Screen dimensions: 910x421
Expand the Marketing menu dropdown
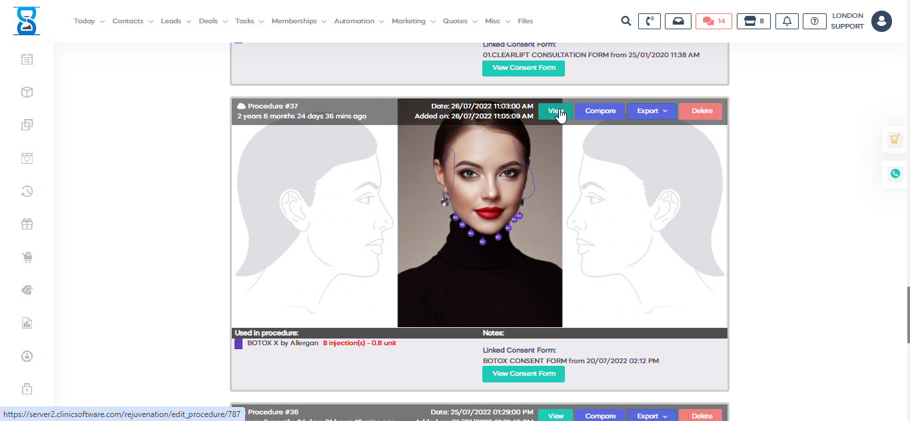point(412,21)
